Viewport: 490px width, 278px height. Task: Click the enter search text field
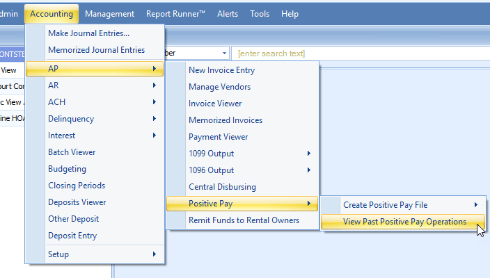tap(361, 54)
